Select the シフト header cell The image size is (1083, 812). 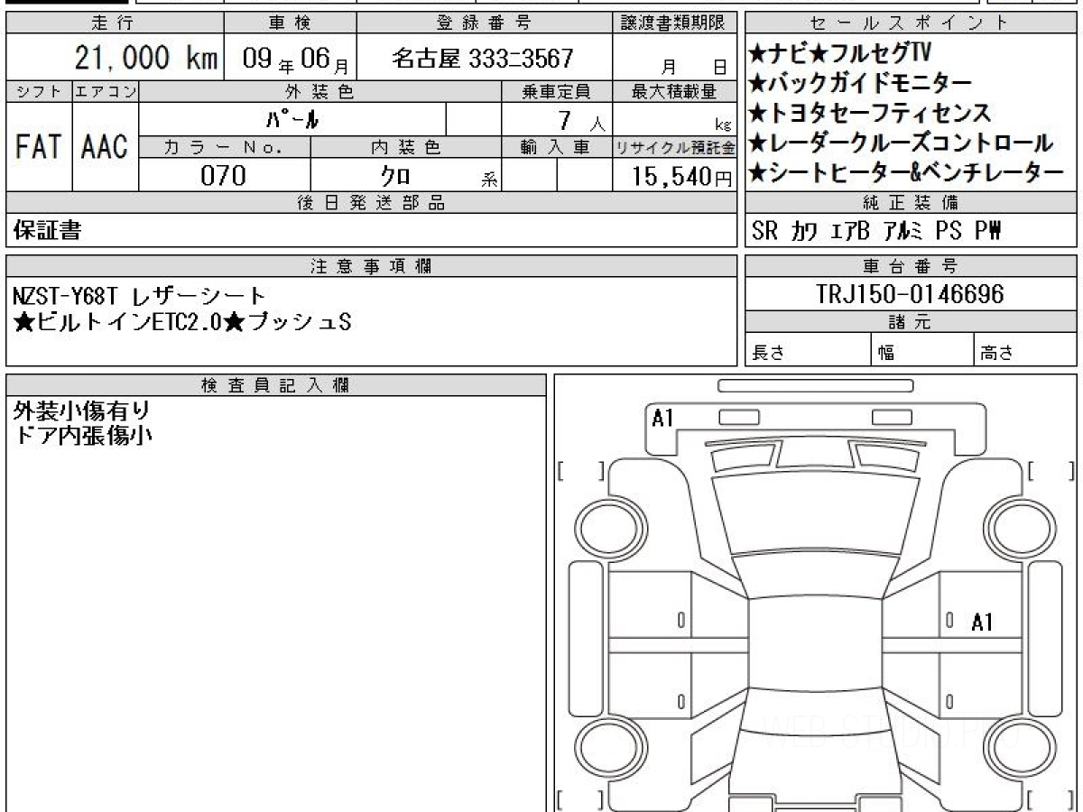point(39,91)
